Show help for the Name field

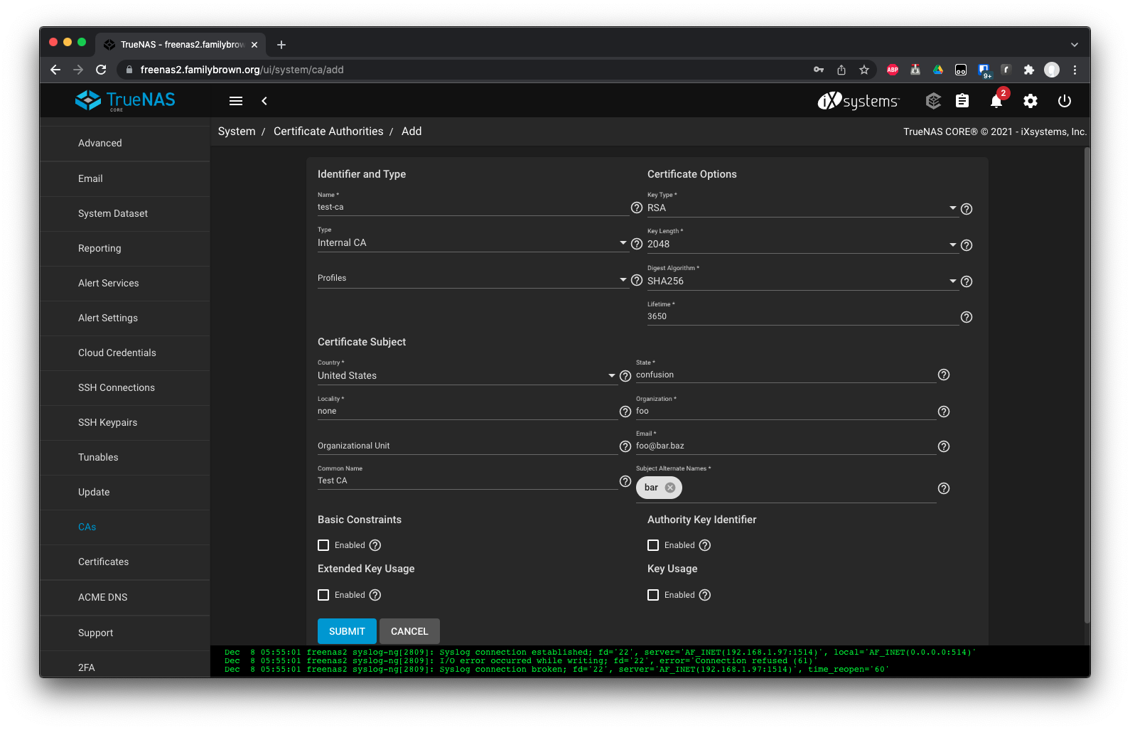pyautogui.click(x=637, y=208)
